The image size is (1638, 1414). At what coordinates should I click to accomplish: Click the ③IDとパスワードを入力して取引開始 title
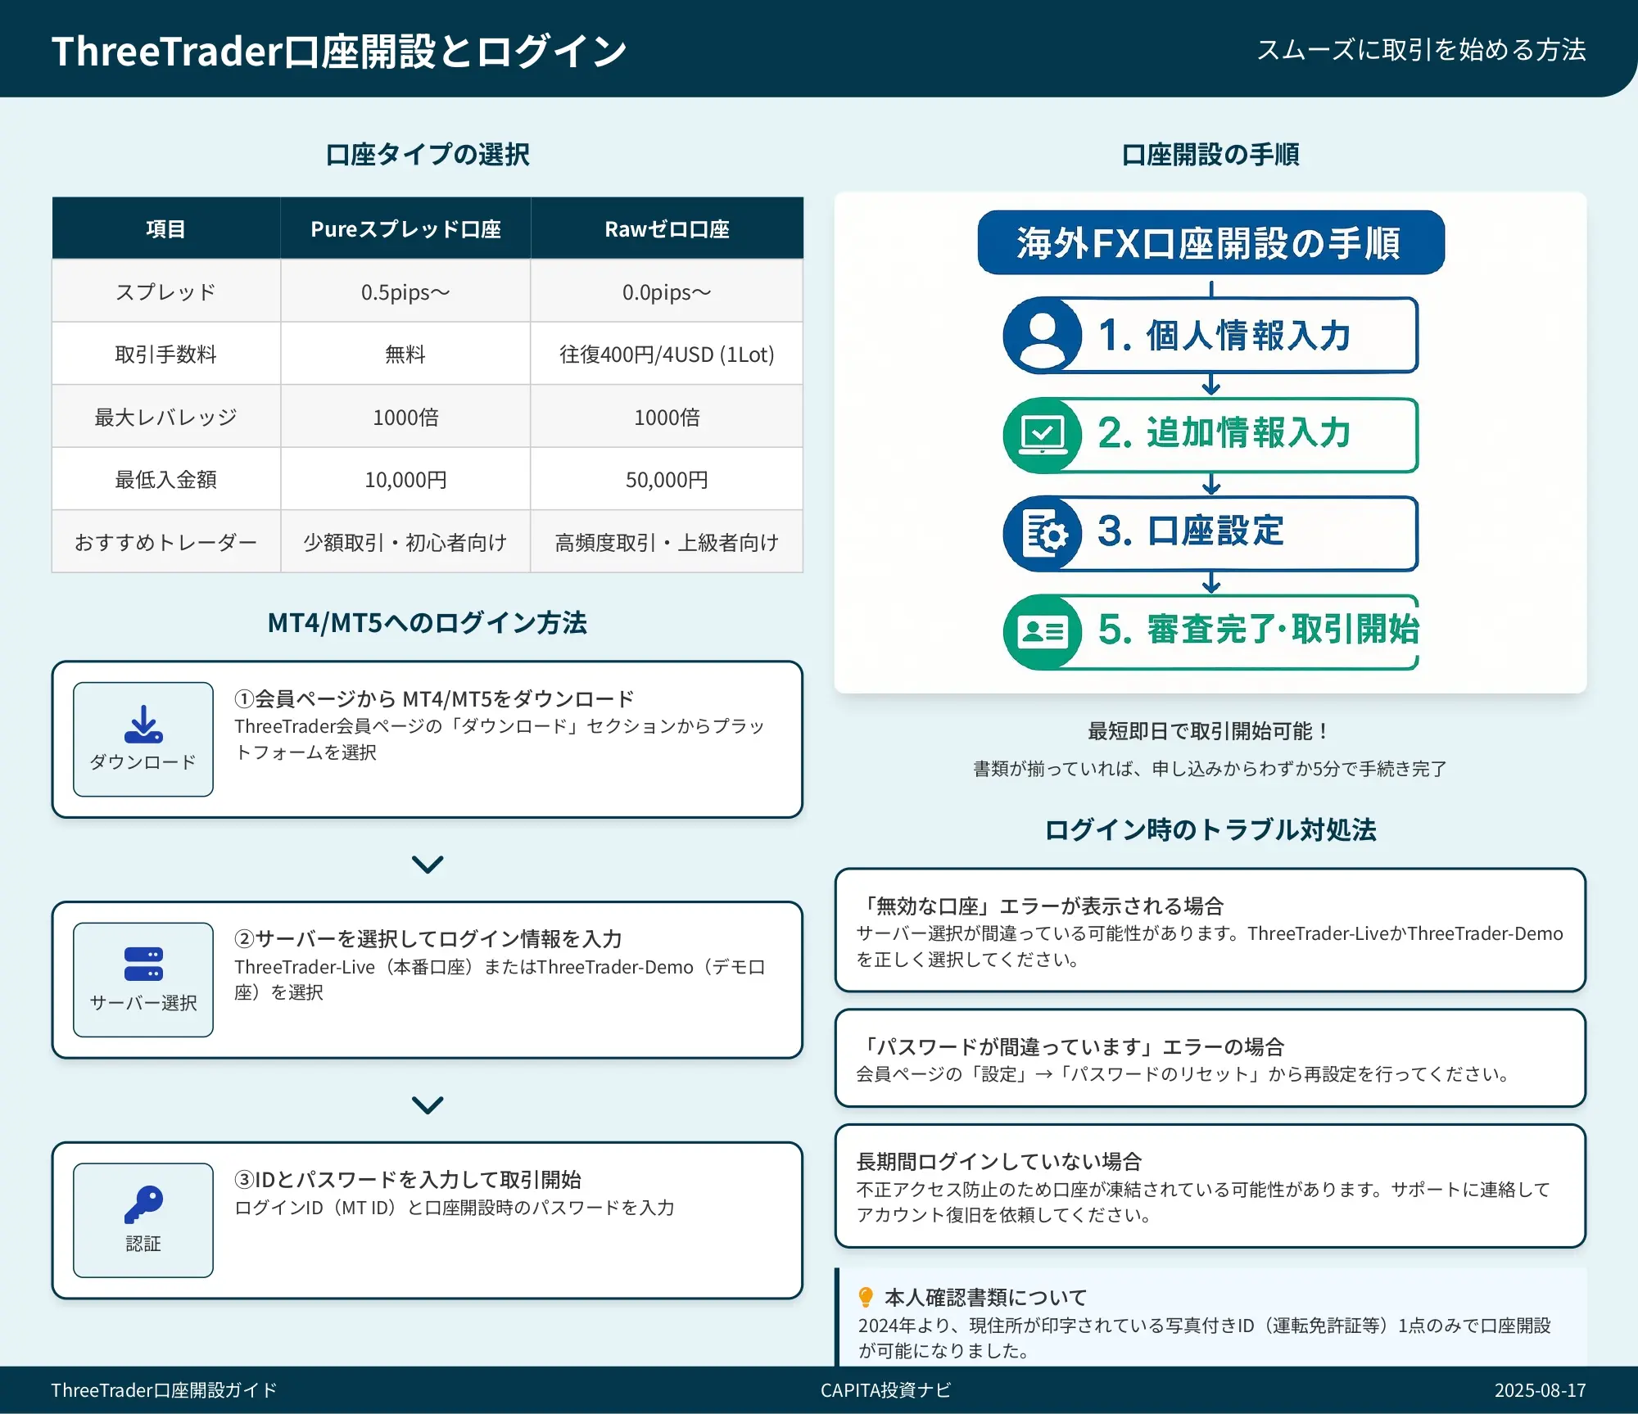click(408, 1179)
